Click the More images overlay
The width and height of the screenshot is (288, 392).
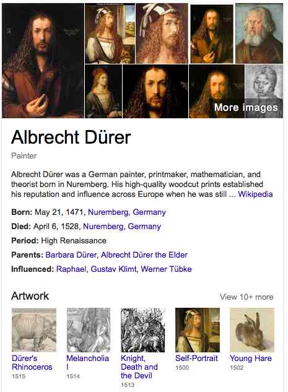click(246, 108)
